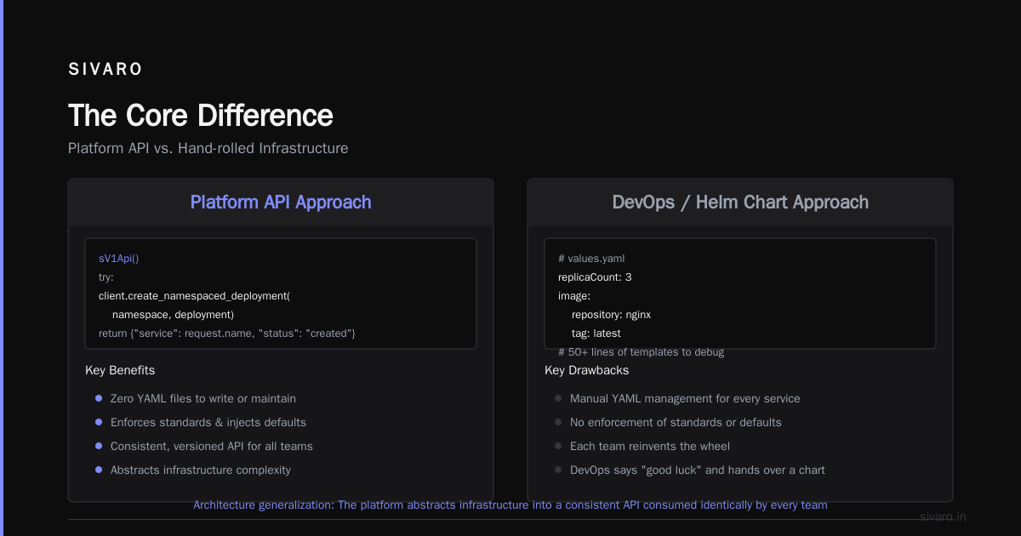This screenshot has width=1021, height=536.
Task: Click the "# values.yaml" comment line
Action: [592, 258]
